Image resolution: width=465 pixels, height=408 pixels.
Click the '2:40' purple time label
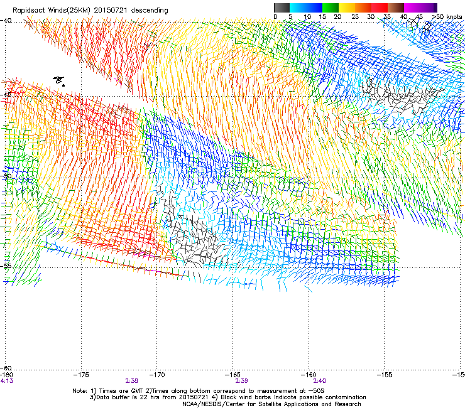tap(319, 381)
